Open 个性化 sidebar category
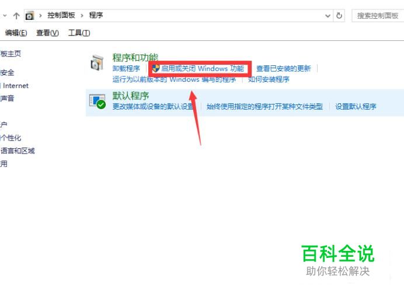The width and height of the screenshot is (404, 297). pos(11,138)
